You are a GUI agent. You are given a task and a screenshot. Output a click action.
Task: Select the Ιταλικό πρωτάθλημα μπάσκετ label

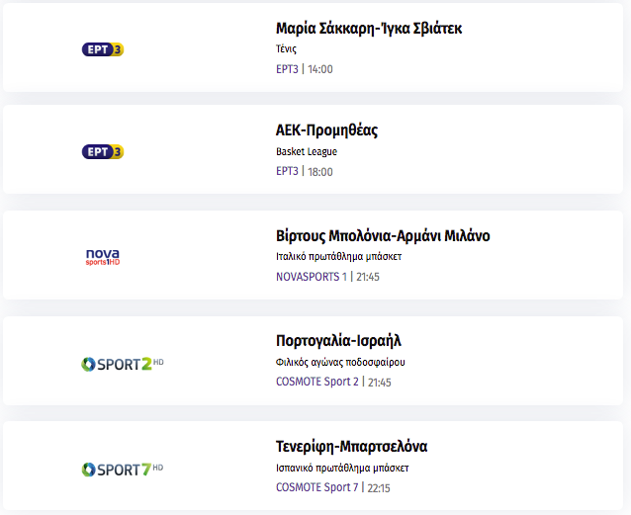point(339,257)
